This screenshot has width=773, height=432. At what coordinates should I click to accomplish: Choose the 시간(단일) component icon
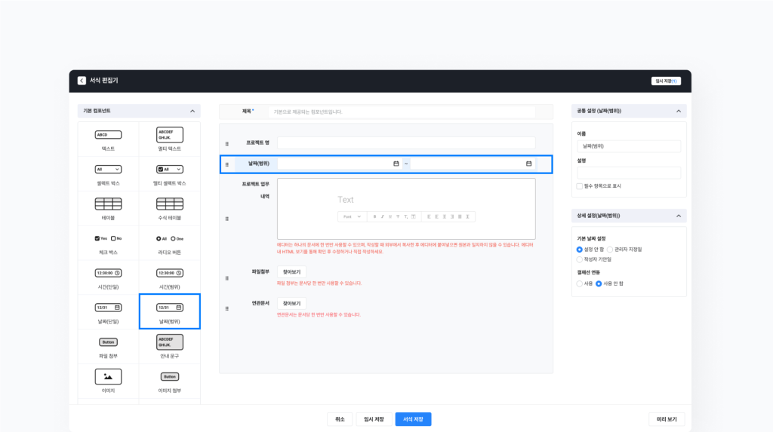pyautogui.click(x=108, y=273)
